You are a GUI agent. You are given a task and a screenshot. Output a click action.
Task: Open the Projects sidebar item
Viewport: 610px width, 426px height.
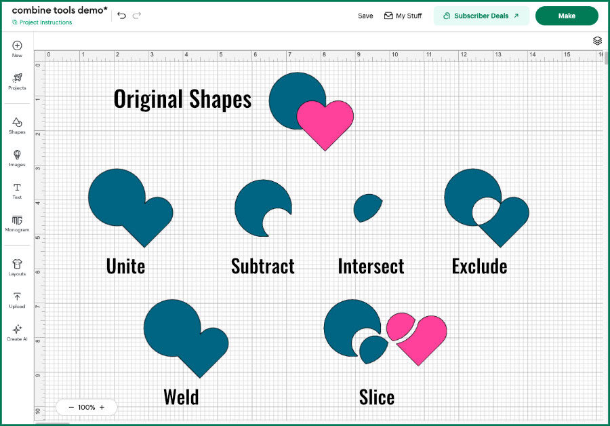tap(17, 81)
